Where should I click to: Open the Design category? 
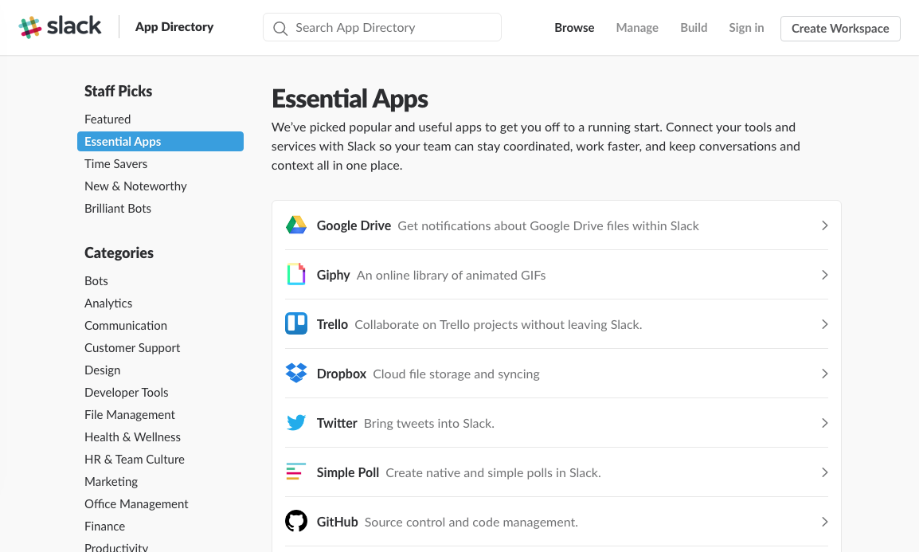(102, 370)
